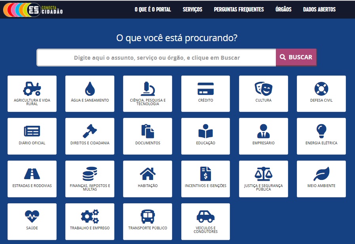Open Documentos using the clipboard icon
Screen dimensions: 355x244
point(147,131)
